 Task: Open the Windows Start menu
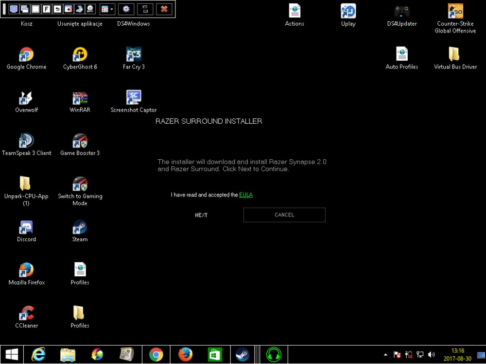[12, 355]
